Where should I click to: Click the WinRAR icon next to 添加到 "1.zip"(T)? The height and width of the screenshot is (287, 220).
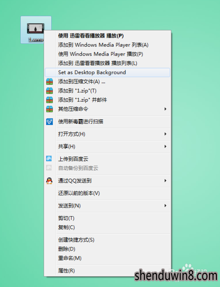[x=50, y=91]
